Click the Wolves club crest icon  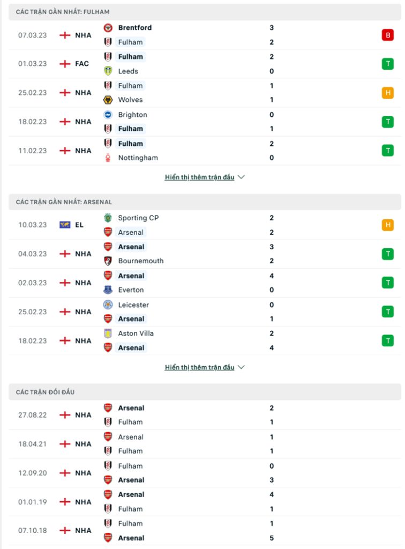point(108,100)
